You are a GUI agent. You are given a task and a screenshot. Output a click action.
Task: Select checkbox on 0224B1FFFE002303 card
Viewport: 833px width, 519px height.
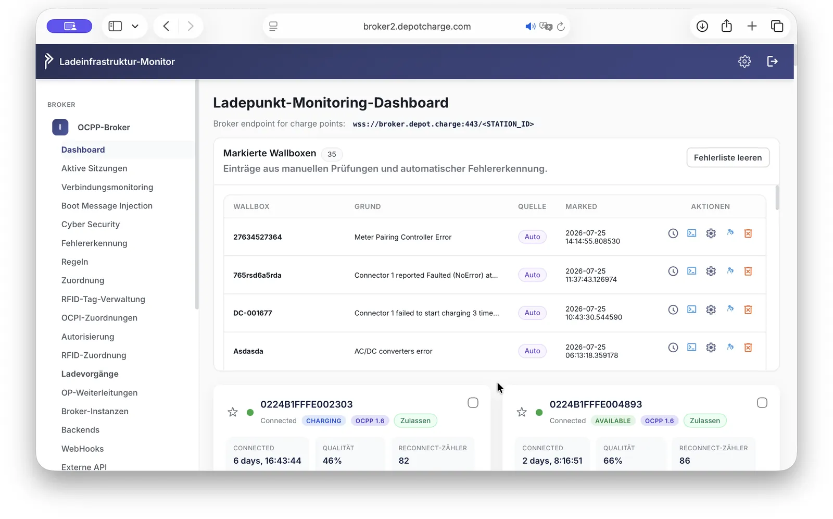point(473,403)
